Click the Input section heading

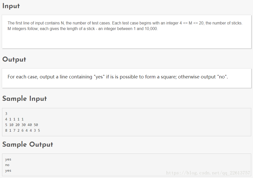point(11,6)
